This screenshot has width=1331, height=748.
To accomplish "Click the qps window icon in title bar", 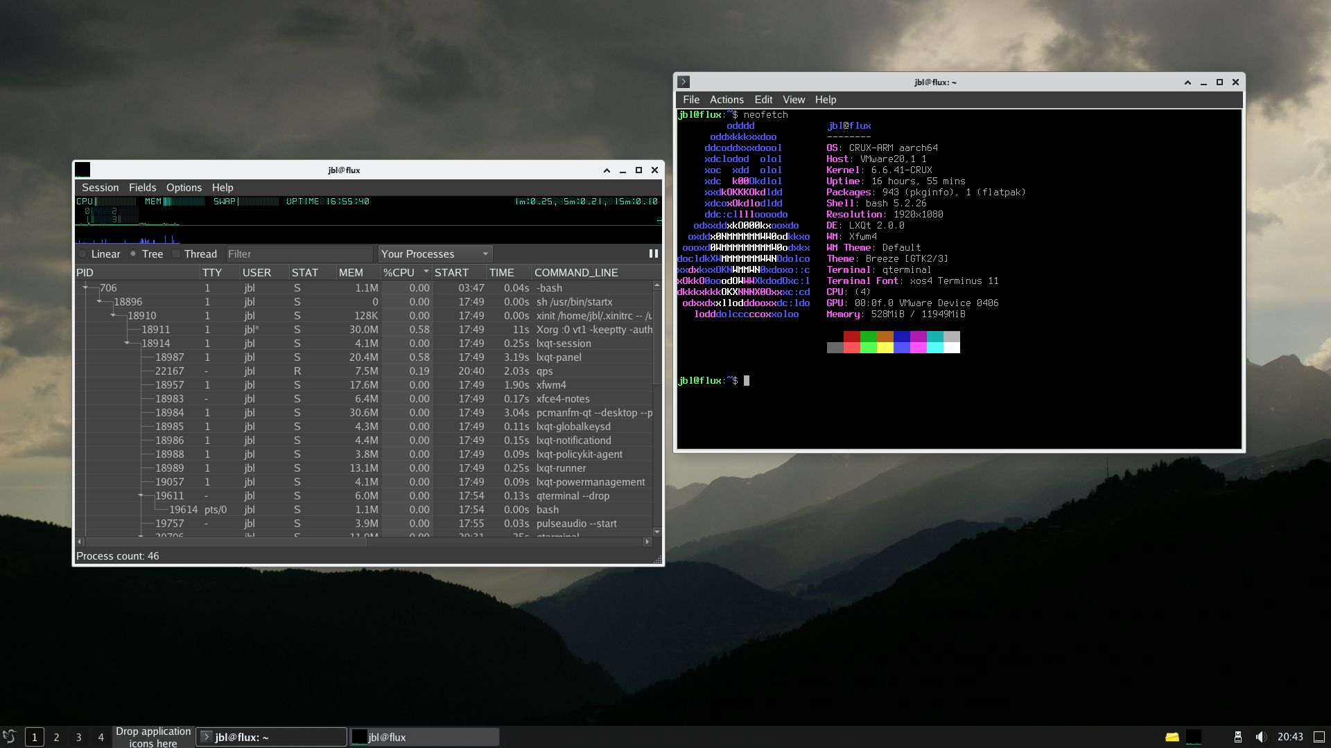I will point(82,170).
